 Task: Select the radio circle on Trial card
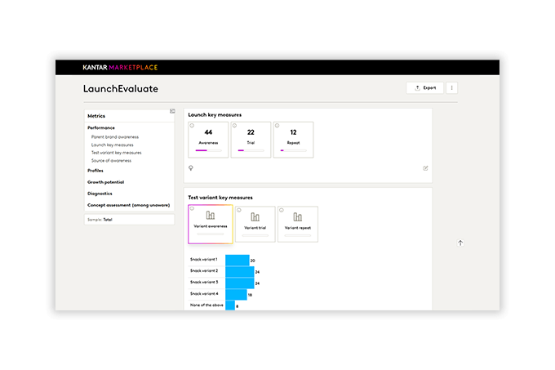pos(234,126)
